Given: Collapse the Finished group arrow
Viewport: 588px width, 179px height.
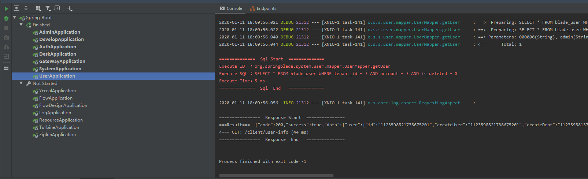Looking at the screenshot, I should tap(21, 25).
